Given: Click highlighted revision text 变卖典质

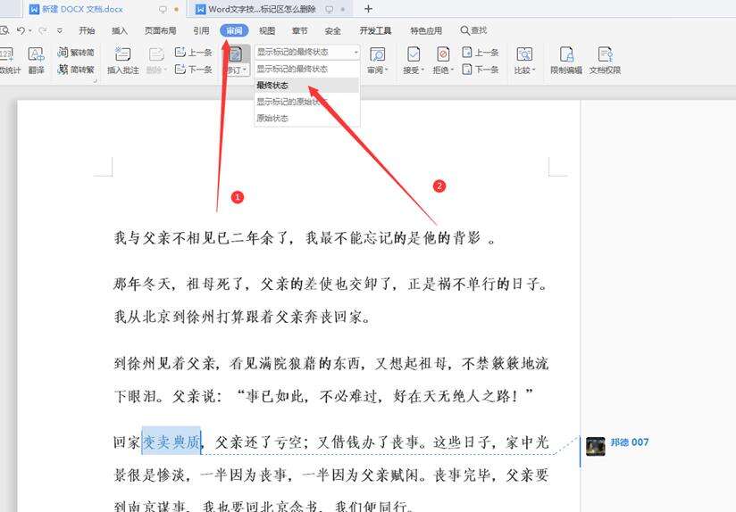Looking at the screenshot, I should (171, 442).
